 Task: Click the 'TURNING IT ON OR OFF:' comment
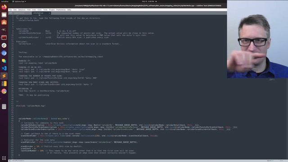[x=30, y=67]
